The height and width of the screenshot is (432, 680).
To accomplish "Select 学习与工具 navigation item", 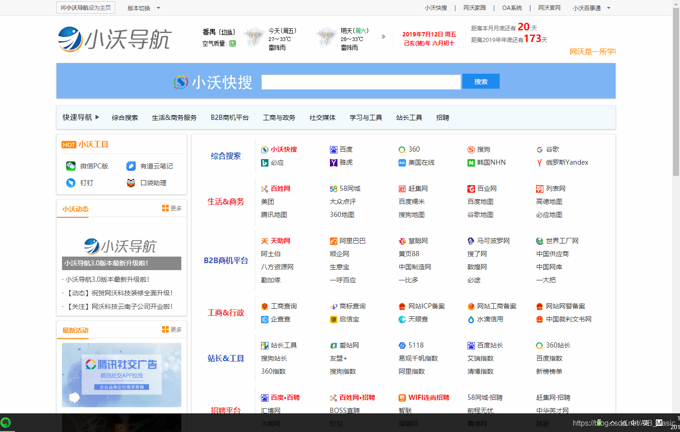I will click(366, 118).
